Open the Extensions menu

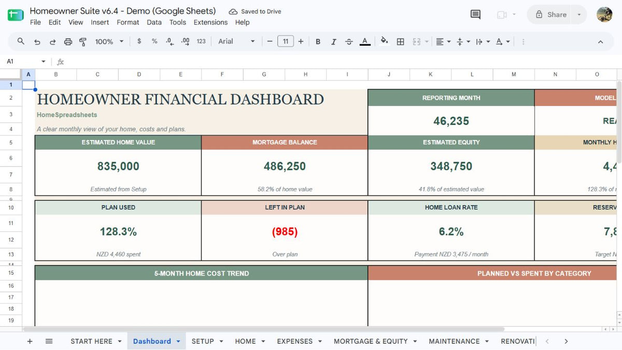[210, 22]
